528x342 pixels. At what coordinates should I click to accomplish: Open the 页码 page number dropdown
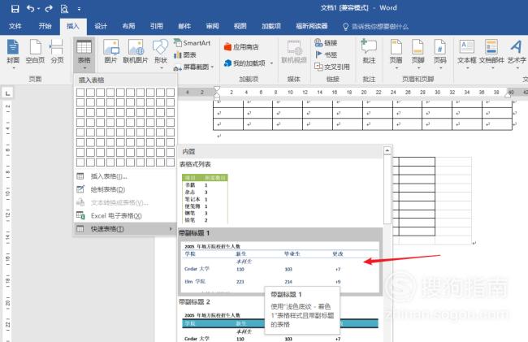point(439,53)
